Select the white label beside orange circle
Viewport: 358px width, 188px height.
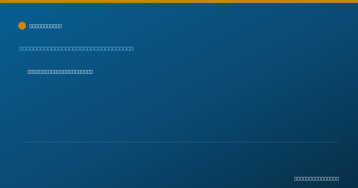coord(46,26)
